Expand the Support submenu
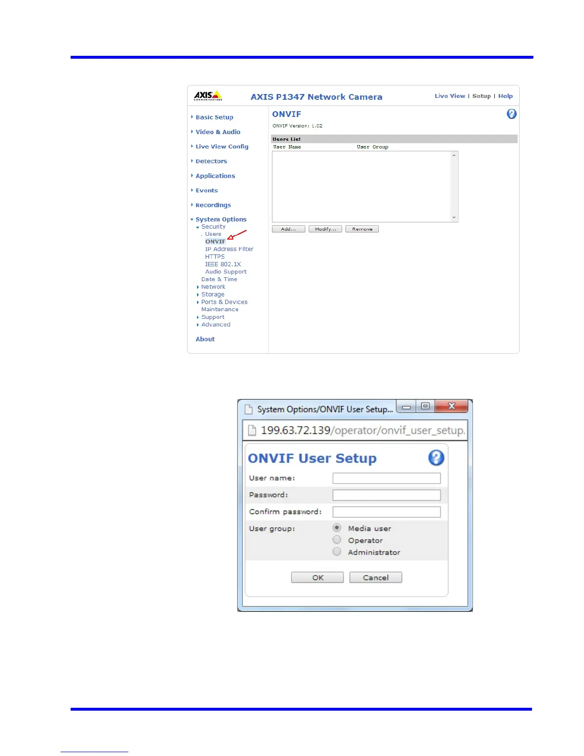The image size is (584, 756). (212, 317)
